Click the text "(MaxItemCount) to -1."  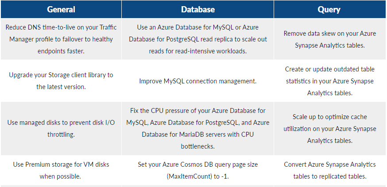(197, 176)
